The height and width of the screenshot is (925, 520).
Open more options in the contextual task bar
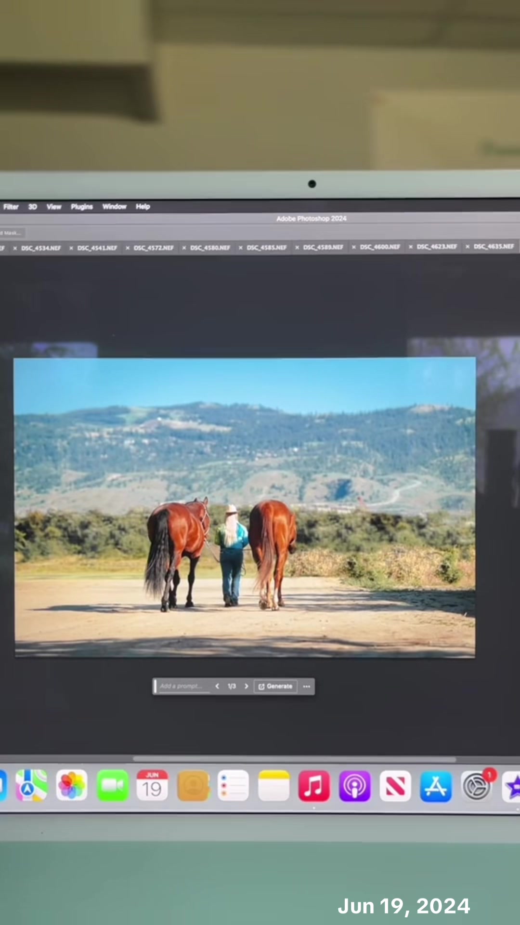point(307,686)
